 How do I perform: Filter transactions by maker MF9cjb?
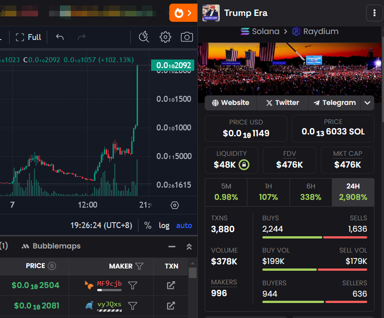(133, 285)
